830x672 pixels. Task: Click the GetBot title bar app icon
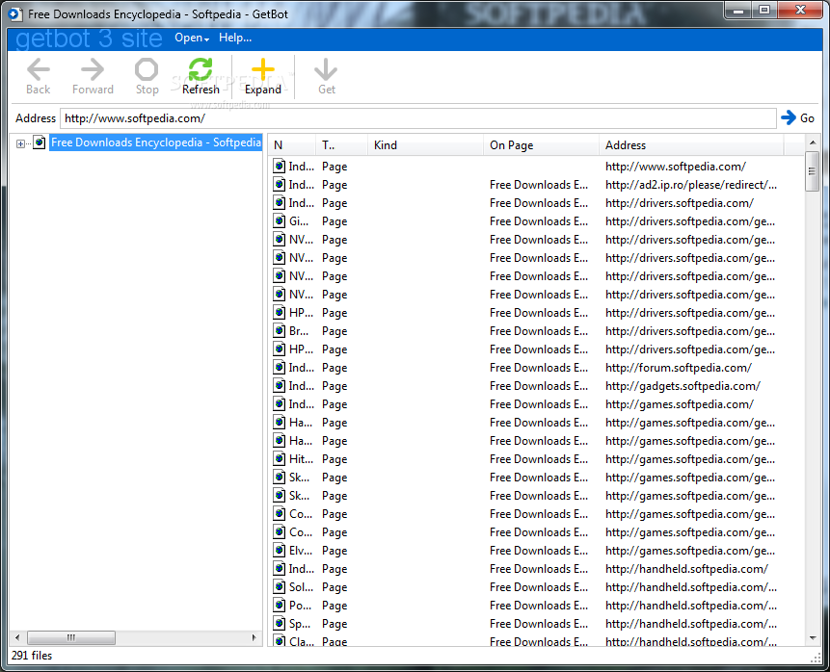[x=15, y=13]
